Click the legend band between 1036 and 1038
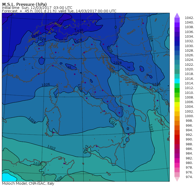This screenshot has width=195, height=187. click(x=177, y=29)
